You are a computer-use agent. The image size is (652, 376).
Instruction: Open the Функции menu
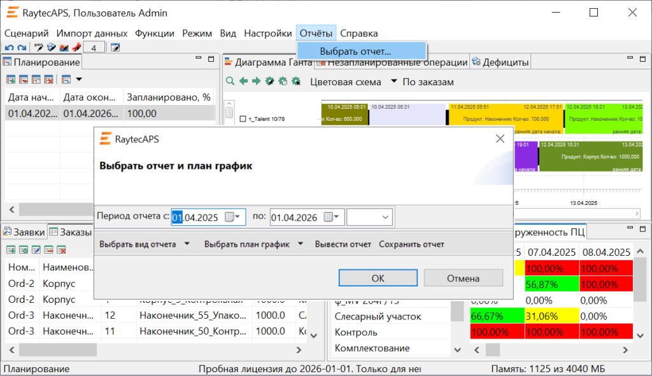155,33
